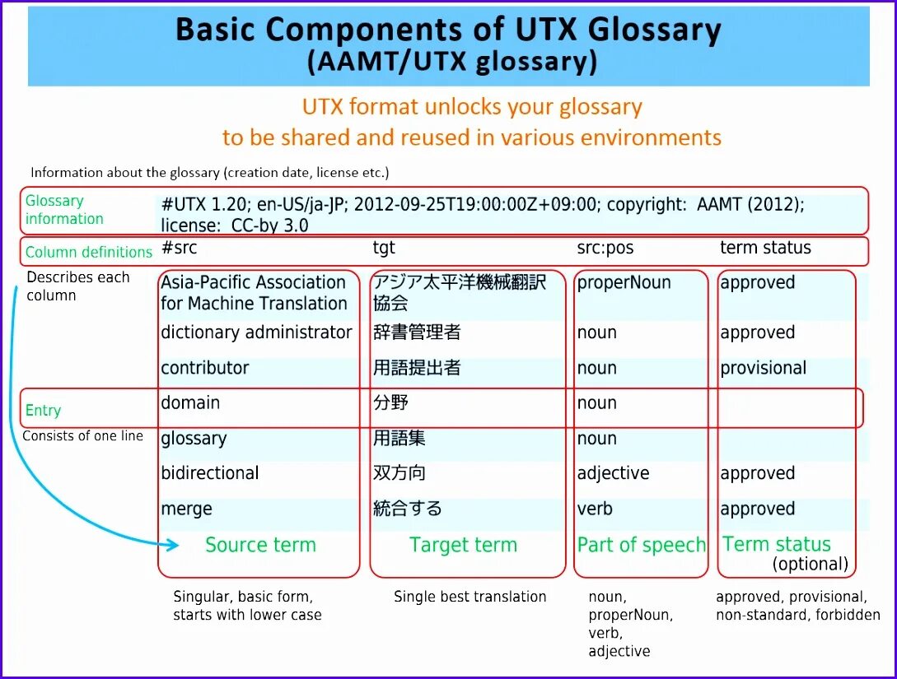Screen dimensions: 897x679
Task: Select the 'Column definitions' label
Action: pyautogui.click(x=89, y=252)
